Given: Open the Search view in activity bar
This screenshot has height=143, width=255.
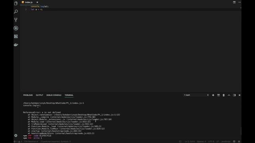Looking at the screenshot, I should pyautogui.click(x=16, y=12).
